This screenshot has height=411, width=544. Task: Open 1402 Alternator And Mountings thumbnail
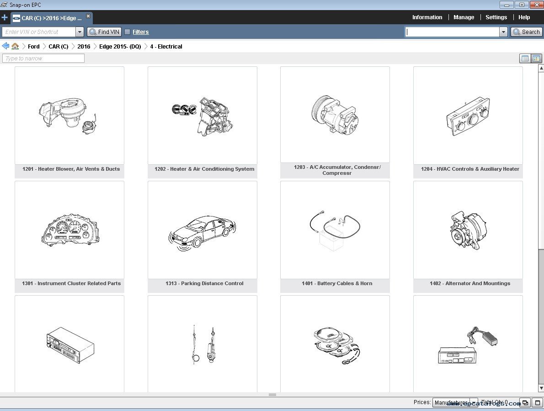pos(468,230)
